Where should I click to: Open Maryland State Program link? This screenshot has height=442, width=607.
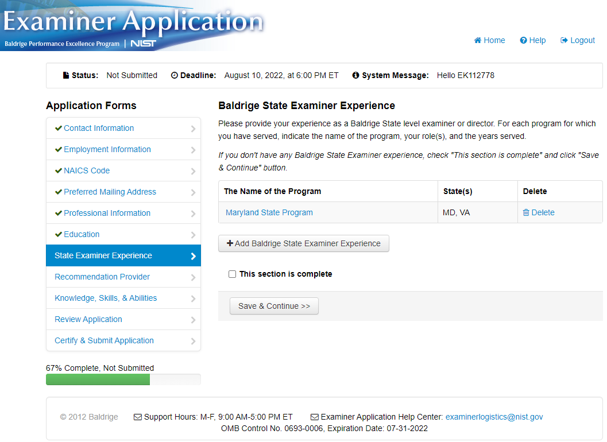point(269,212)
